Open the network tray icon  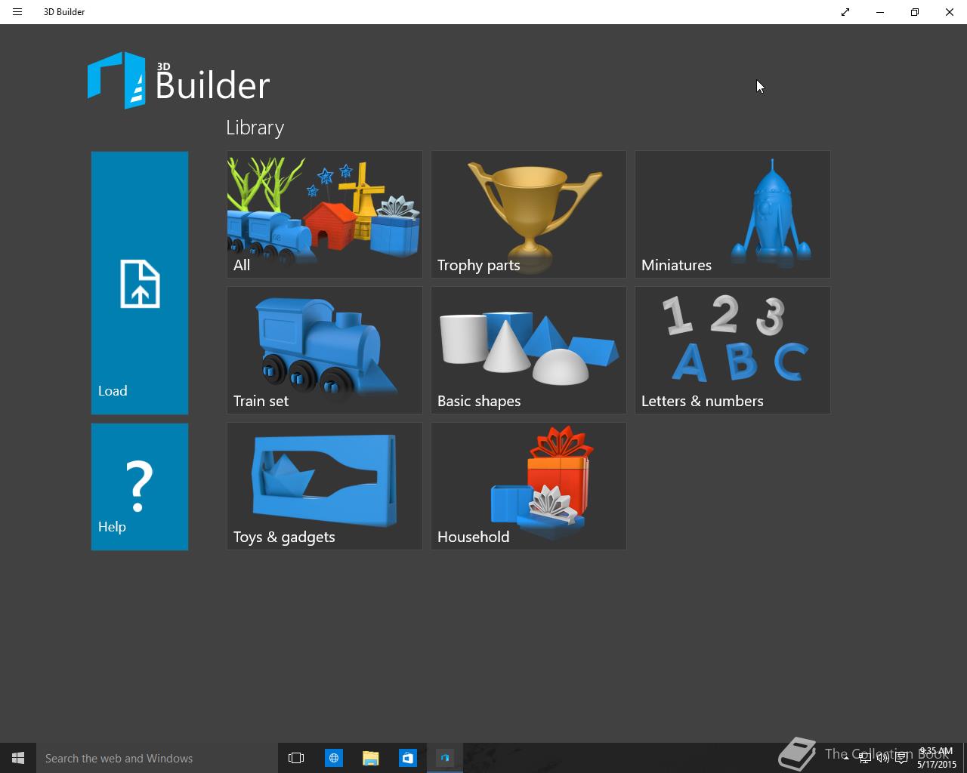[x=864, y=758]
